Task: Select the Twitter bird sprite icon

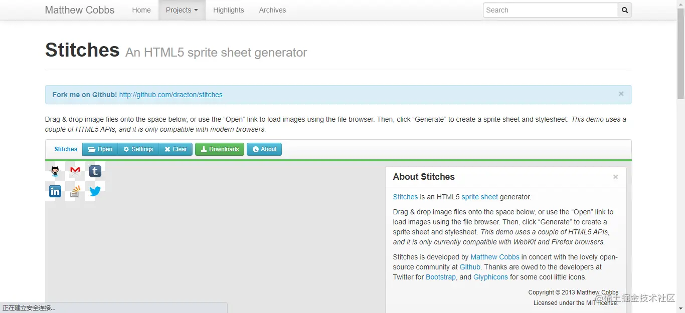Action: click(x=95, y=191)
